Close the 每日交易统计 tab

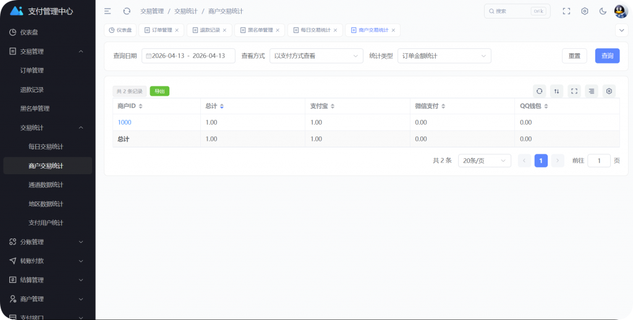(335, 30)
